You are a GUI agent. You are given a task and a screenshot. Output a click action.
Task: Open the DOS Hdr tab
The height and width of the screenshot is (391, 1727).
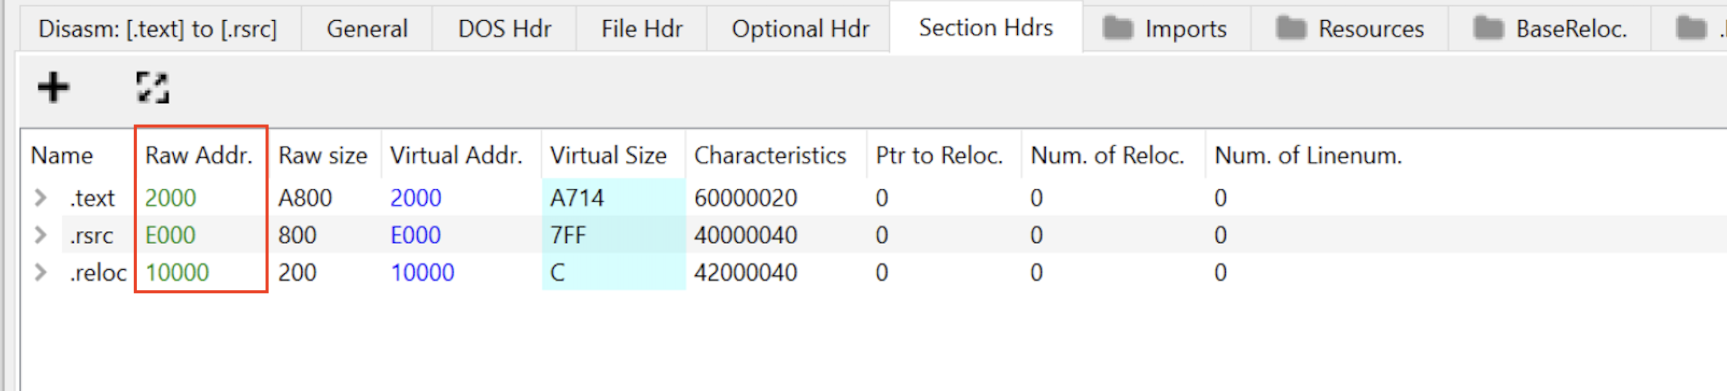504,29
